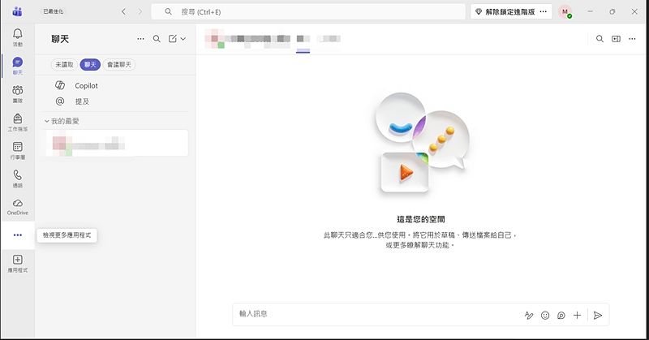Expand 檢視更多應用程式 ellipsis in sidebar

[17, 235]
